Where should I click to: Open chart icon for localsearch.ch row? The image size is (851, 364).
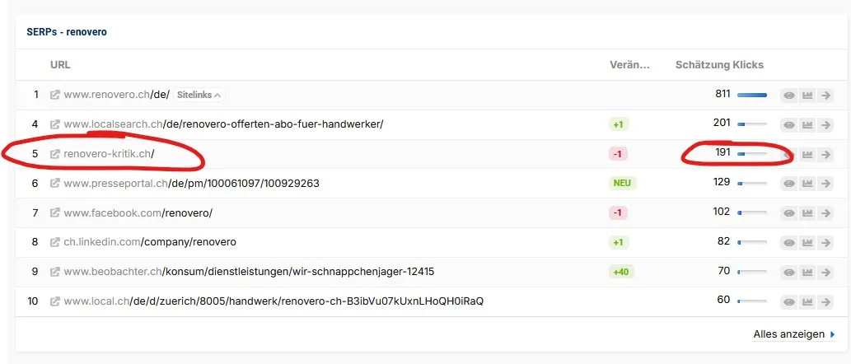tap(807, 125)
